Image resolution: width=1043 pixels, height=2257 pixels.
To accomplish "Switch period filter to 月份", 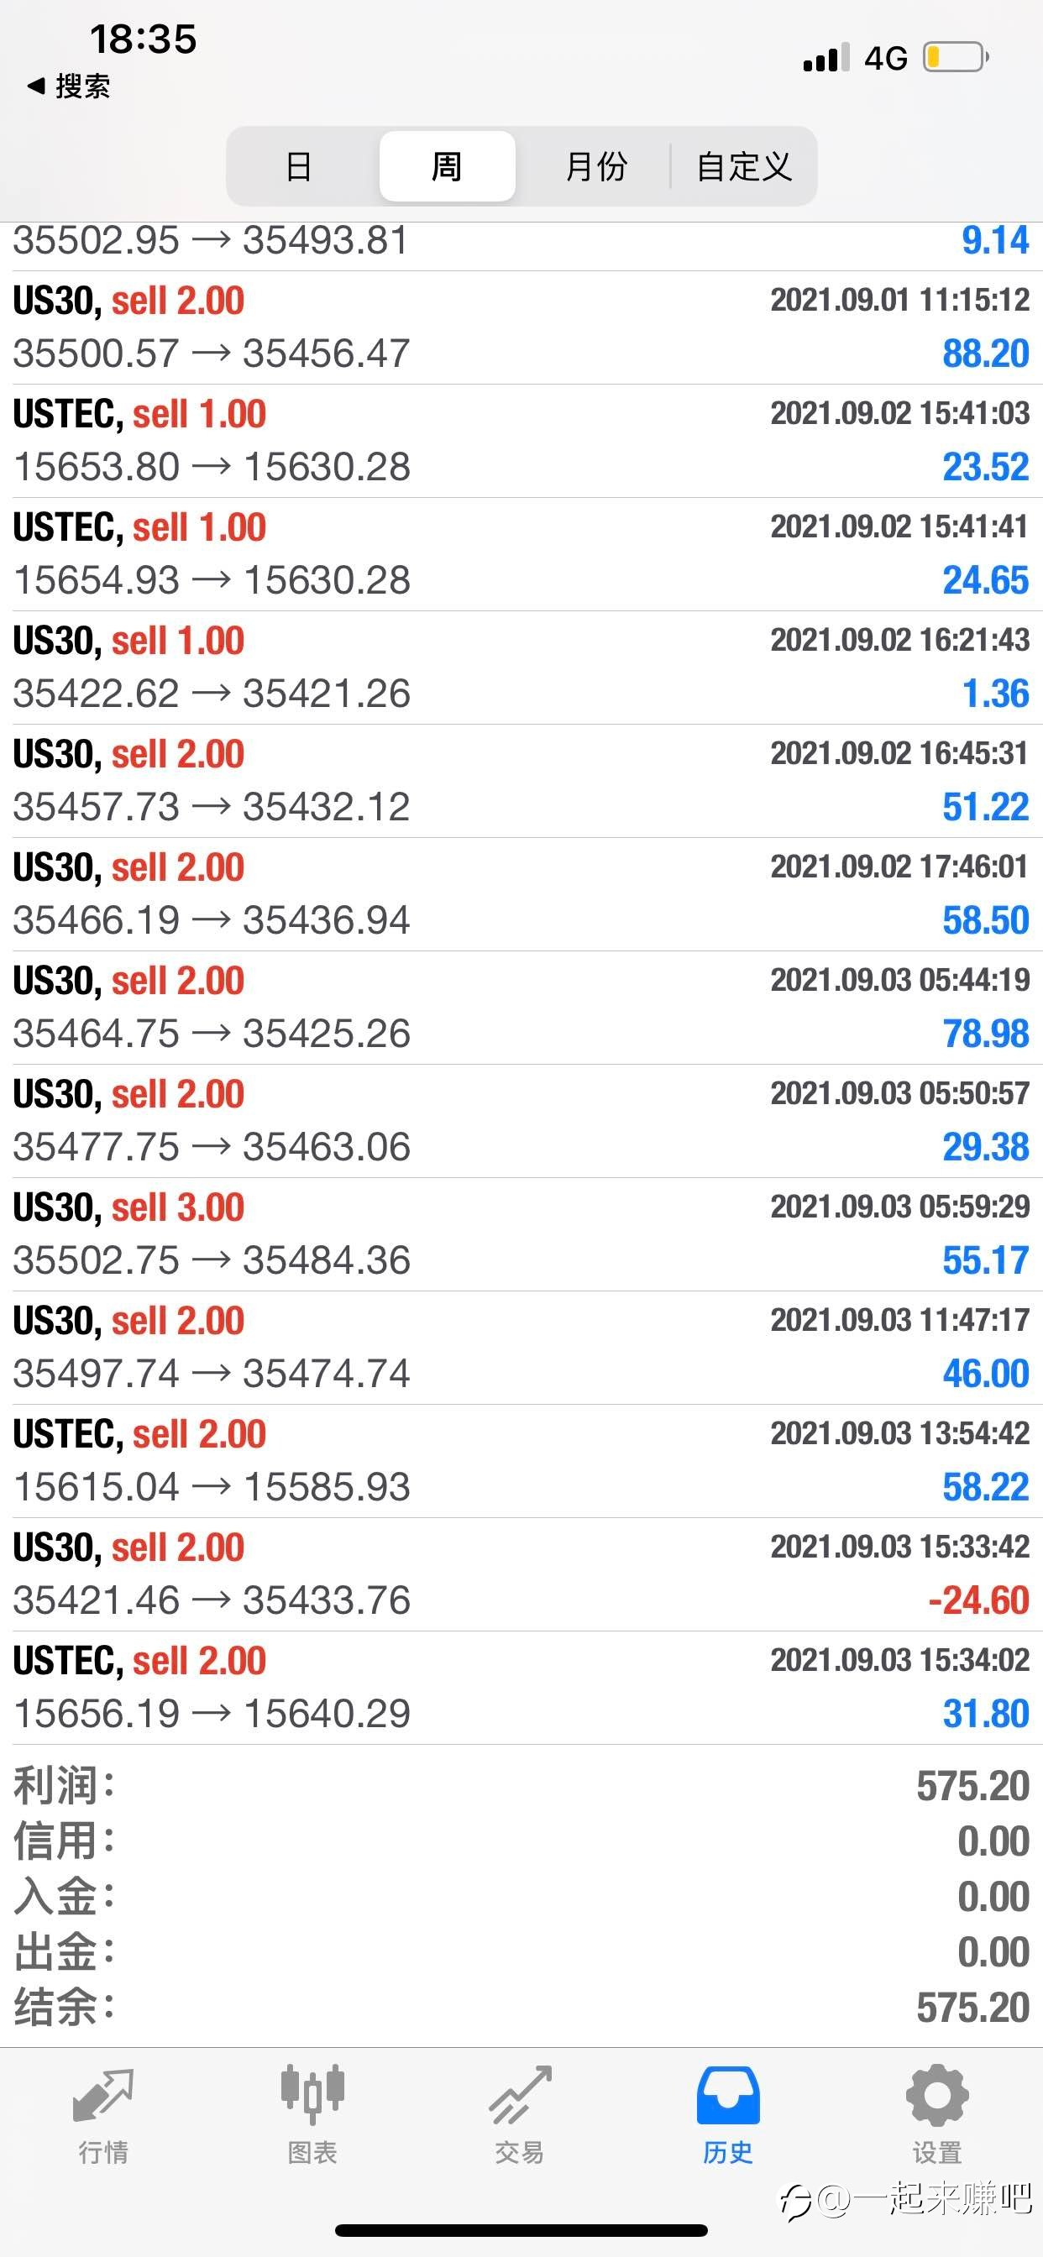I will point(596,165).
